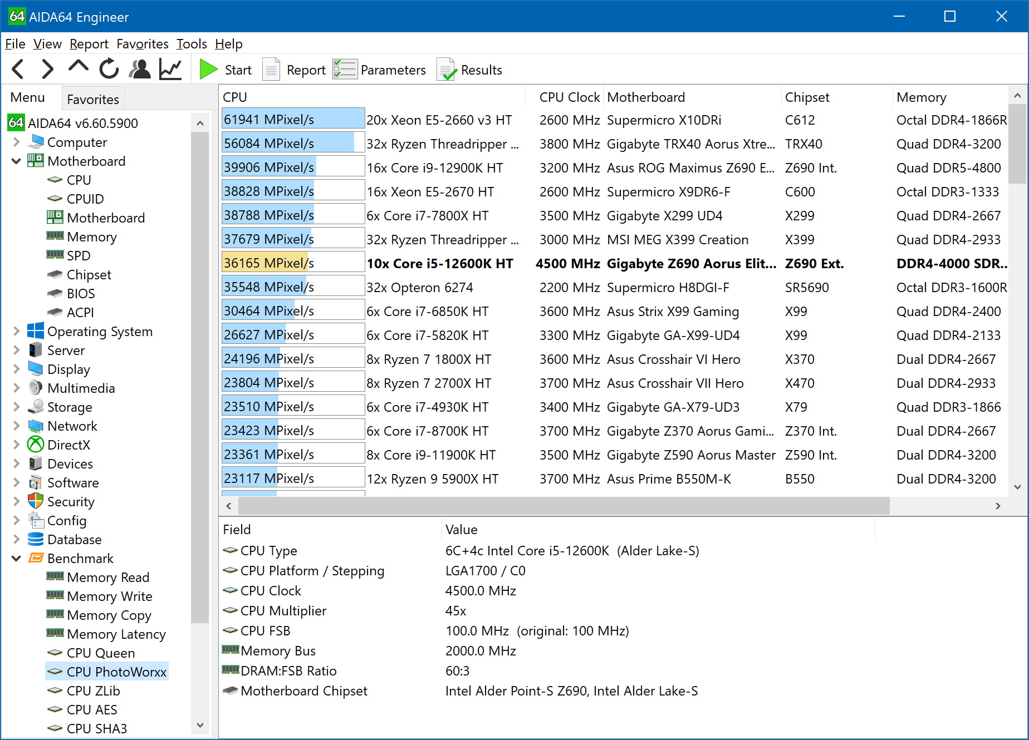Click the Refresh icon in toolbar

click(x=109, y=70)
